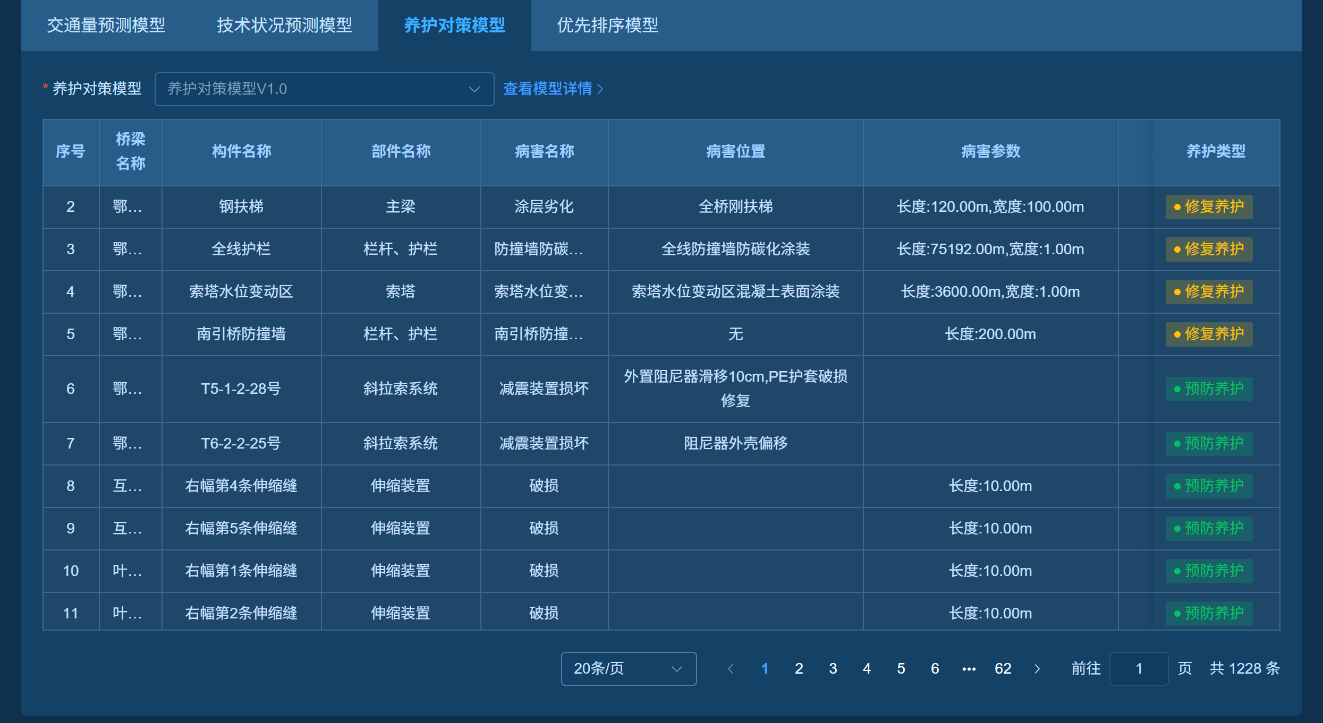Click 长度:75192.00m,宽度:1.00m parameter cell
Screen dimensions: 1323x723
(991, 249)
